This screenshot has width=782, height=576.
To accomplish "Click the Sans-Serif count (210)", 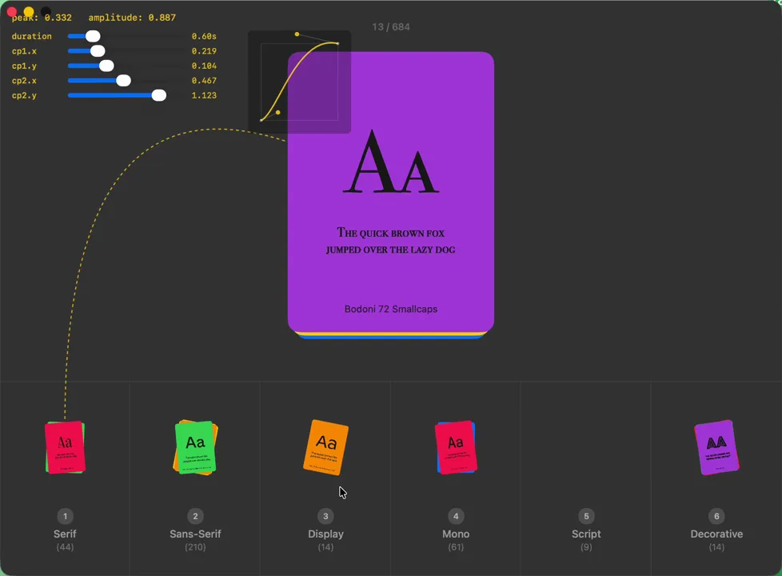I will click(195, 547).
